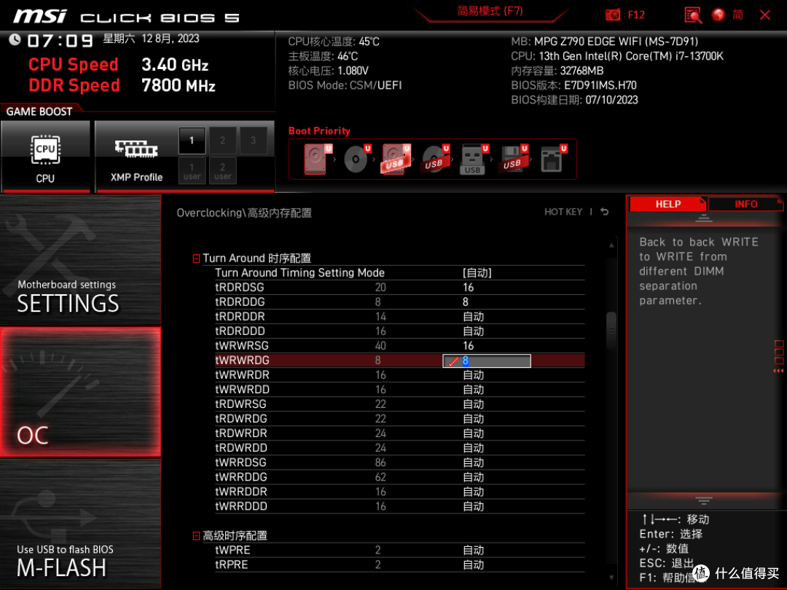This screenshot has width=787, height=590.
Task: Open the M-FLASH section
Action: (80, 523)
